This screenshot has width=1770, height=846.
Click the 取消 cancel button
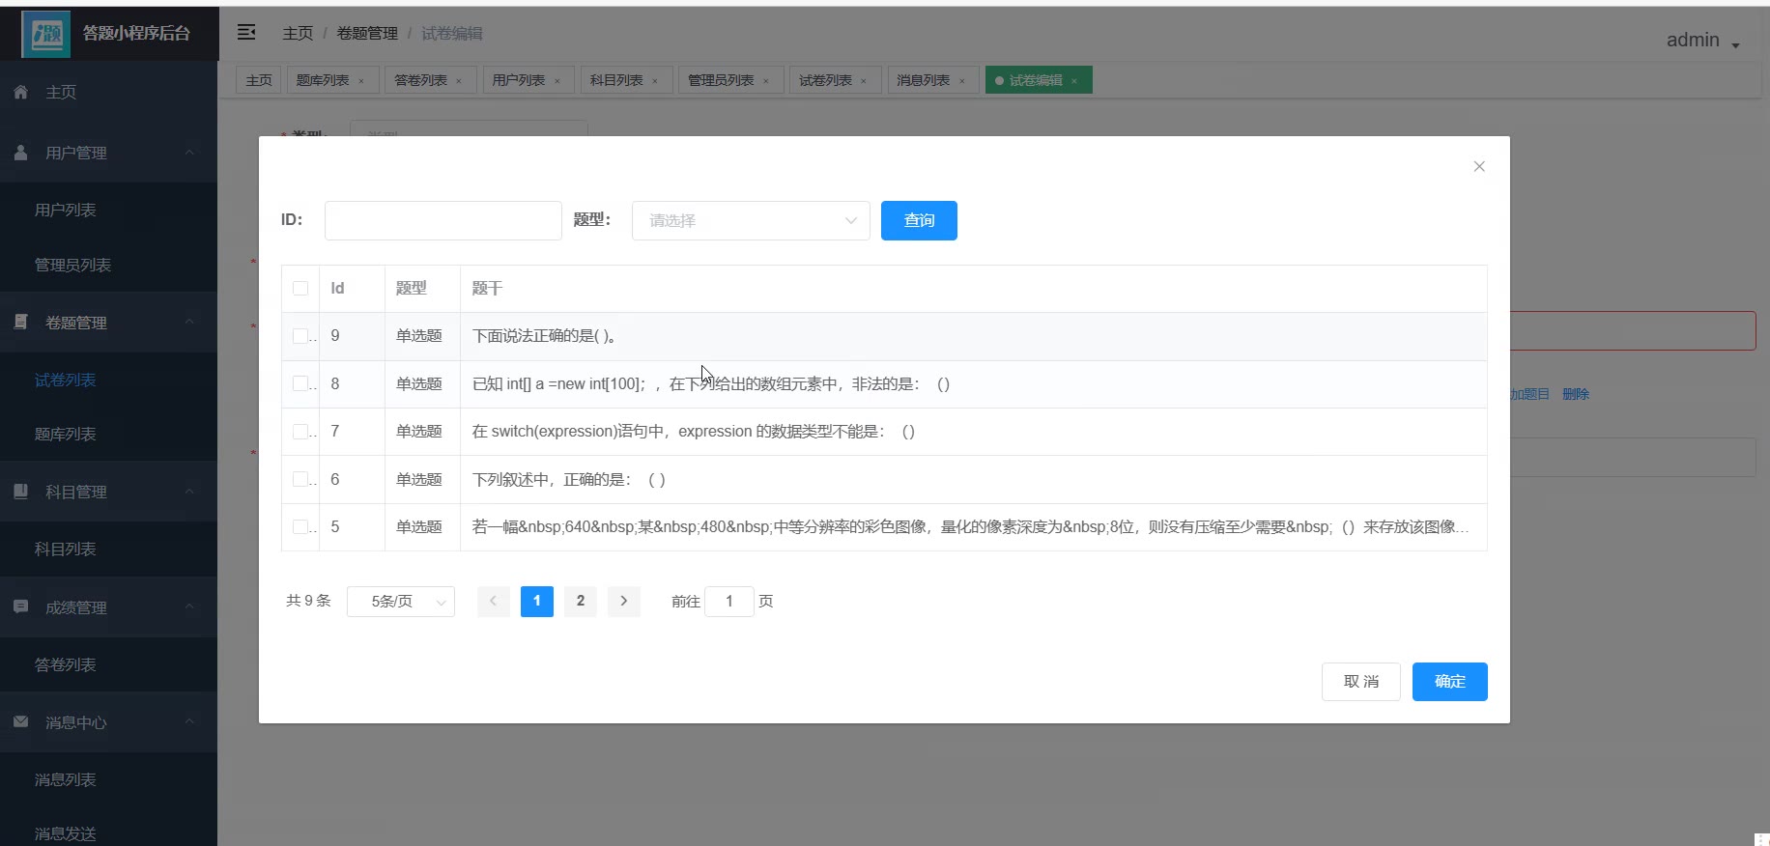[1361, 682]
